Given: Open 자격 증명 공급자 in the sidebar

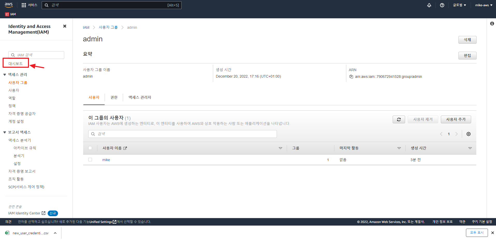Looking at the screenshot, I should pyautogui.click(x=22, y=114).
